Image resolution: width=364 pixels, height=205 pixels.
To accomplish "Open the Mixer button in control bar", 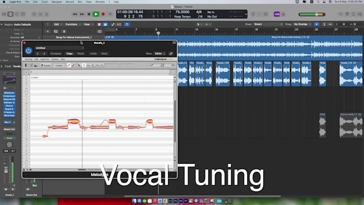I will (x=40, y=14).
